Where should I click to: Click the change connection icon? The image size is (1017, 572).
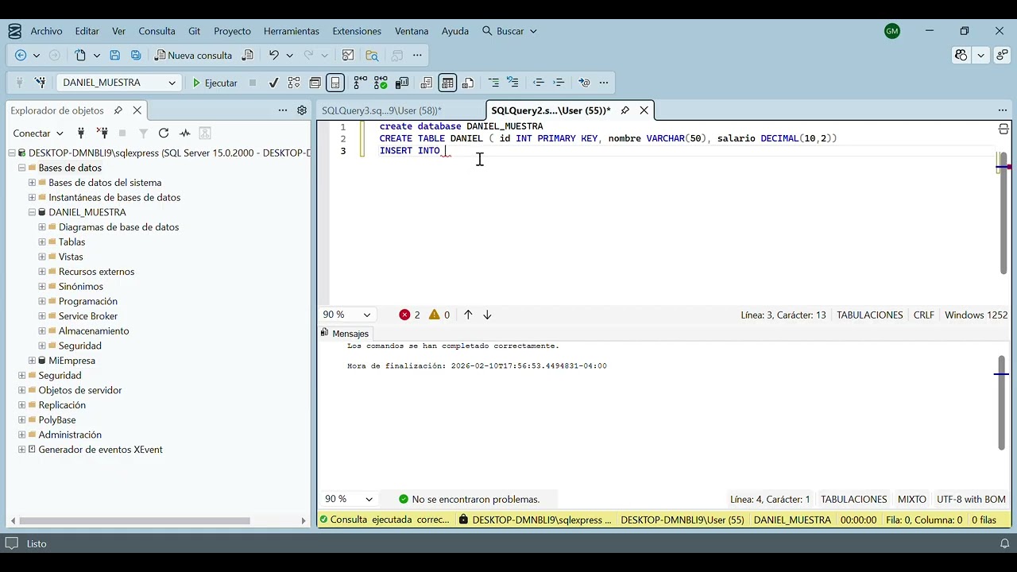point(41,83)
